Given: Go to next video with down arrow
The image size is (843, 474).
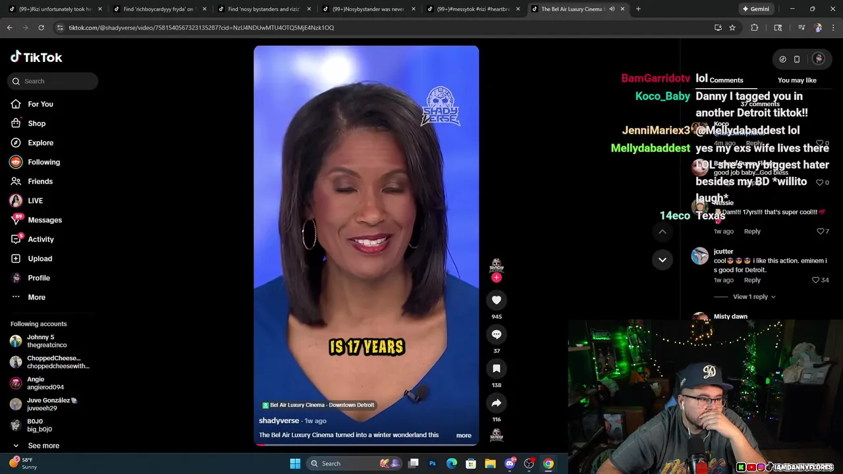Looking at the screenshot, I should tap(663, 259).
